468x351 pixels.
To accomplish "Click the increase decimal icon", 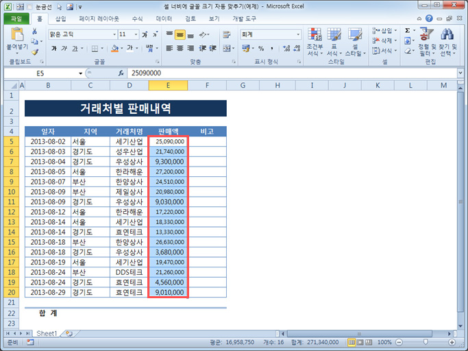I will [286, 48].
